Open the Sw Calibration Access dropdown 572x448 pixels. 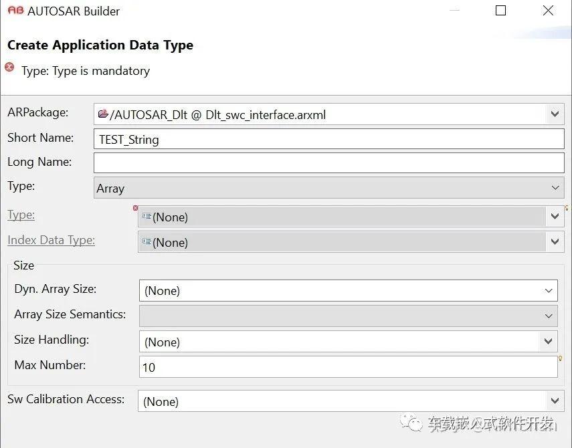tap(351, 401)
